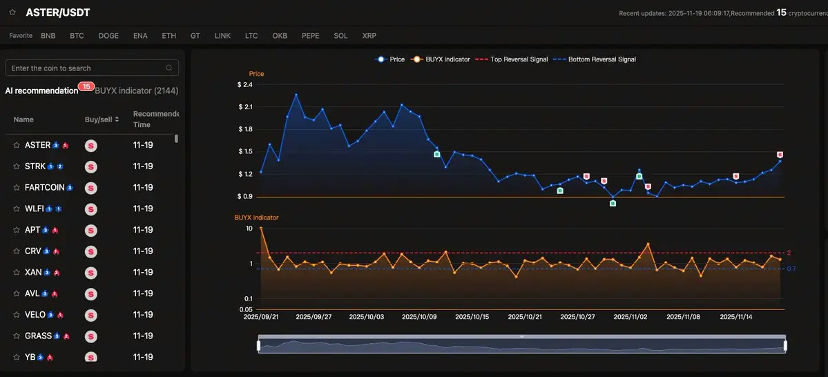Click the star icon beside STRK
The height and width of the screenshot is (377, 828).
pyautogui.click(x=17, y=166)
